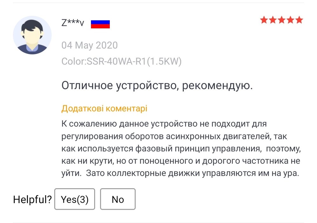The width and height of the screenshot is (317, 223).
Task: Mark the review helpful with Yes(3)
Action: click(74, 199)
